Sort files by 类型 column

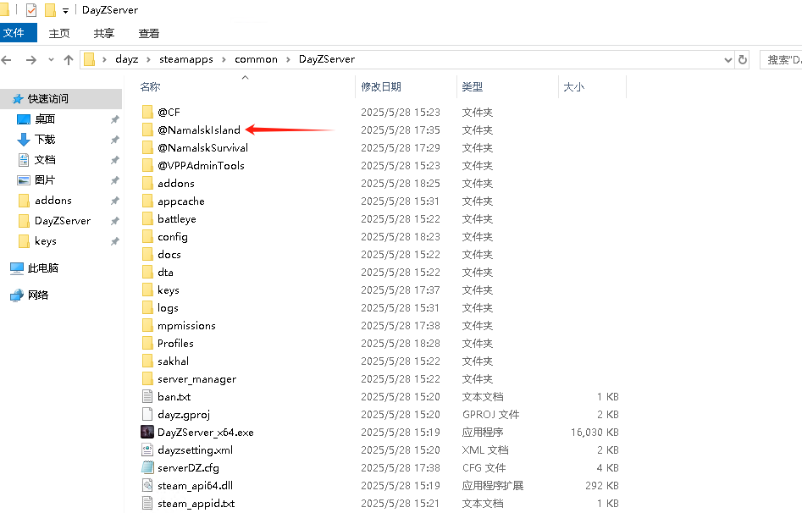tap(472, 87)
